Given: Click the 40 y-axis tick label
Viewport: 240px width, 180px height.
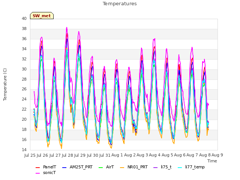Looking at the screenshot, I should point(24,18).
